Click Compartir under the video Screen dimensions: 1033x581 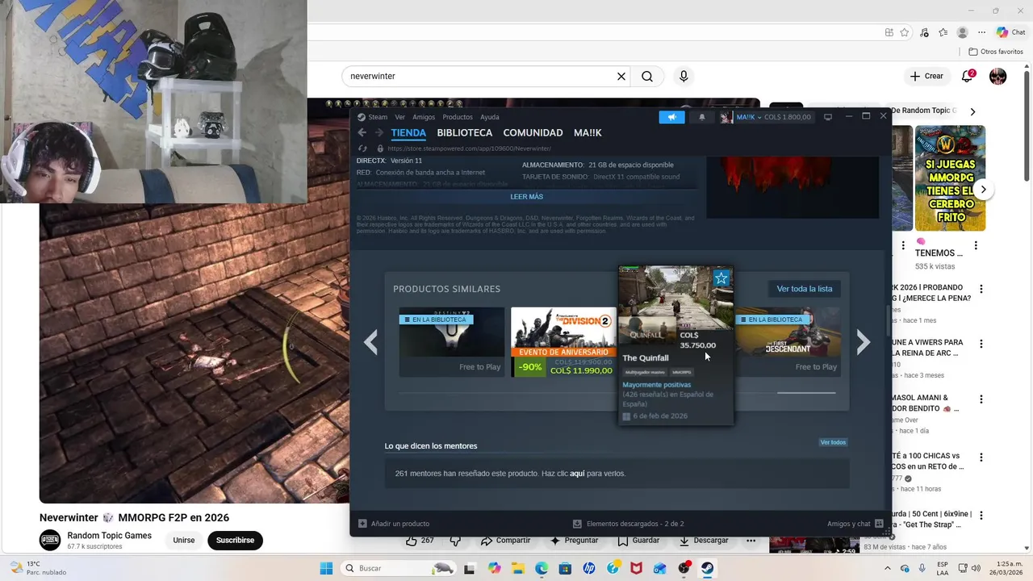506,540
